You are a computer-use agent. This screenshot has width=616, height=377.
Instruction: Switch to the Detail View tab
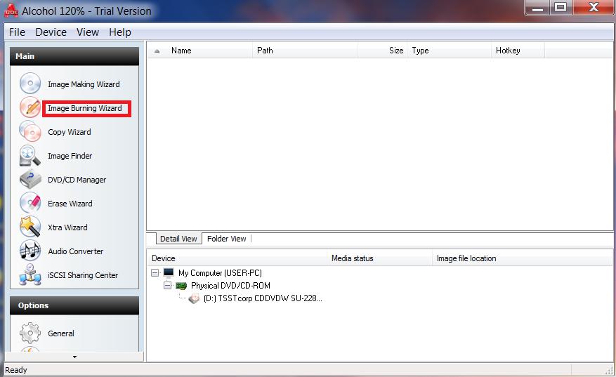click(178, 239)
